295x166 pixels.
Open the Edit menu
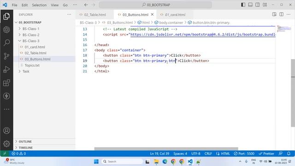pyautogui.click(x=24, y=5)
